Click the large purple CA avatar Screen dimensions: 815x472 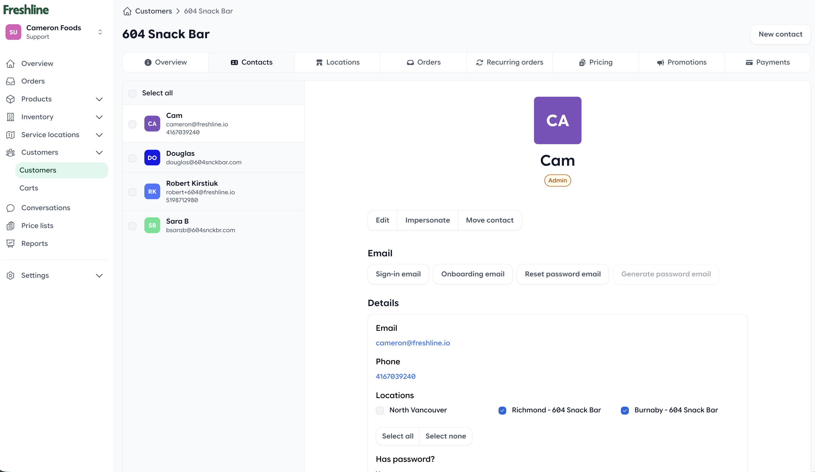coord(557,121)
